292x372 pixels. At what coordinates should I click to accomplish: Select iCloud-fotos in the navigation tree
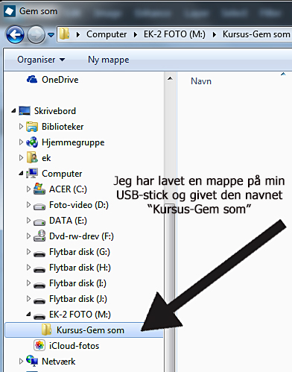pos(74,346)
